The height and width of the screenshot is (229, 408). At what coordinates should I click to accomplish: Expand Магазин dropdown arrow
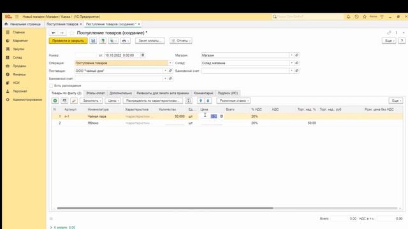pos(291,55)
